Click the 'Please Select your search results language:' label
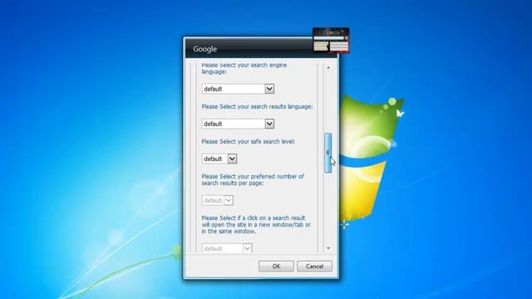This screenshot has width=532, height=299. (x=257, y=106)
